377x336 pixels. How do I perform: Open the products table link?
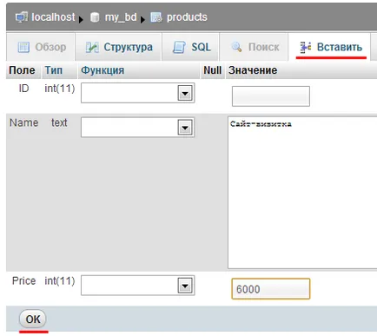pyautogui.click(x=187, y=17)
